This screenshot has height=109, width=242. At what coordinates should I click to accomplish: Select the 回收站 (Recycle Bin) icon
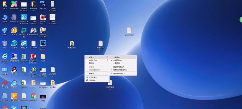pos(5,43)
